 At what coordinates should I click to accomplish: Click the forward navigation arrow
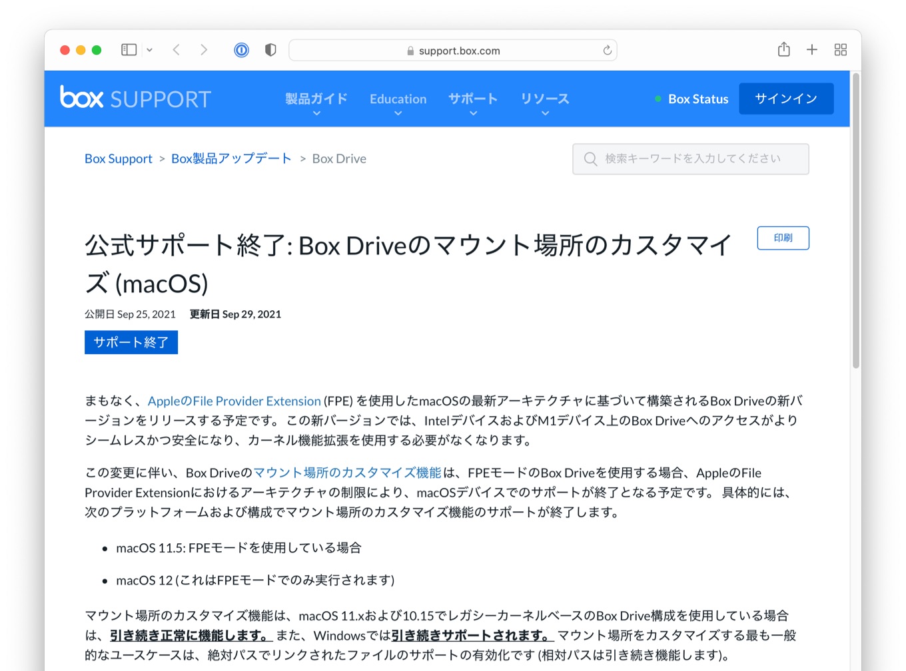[x=204, y=49]
